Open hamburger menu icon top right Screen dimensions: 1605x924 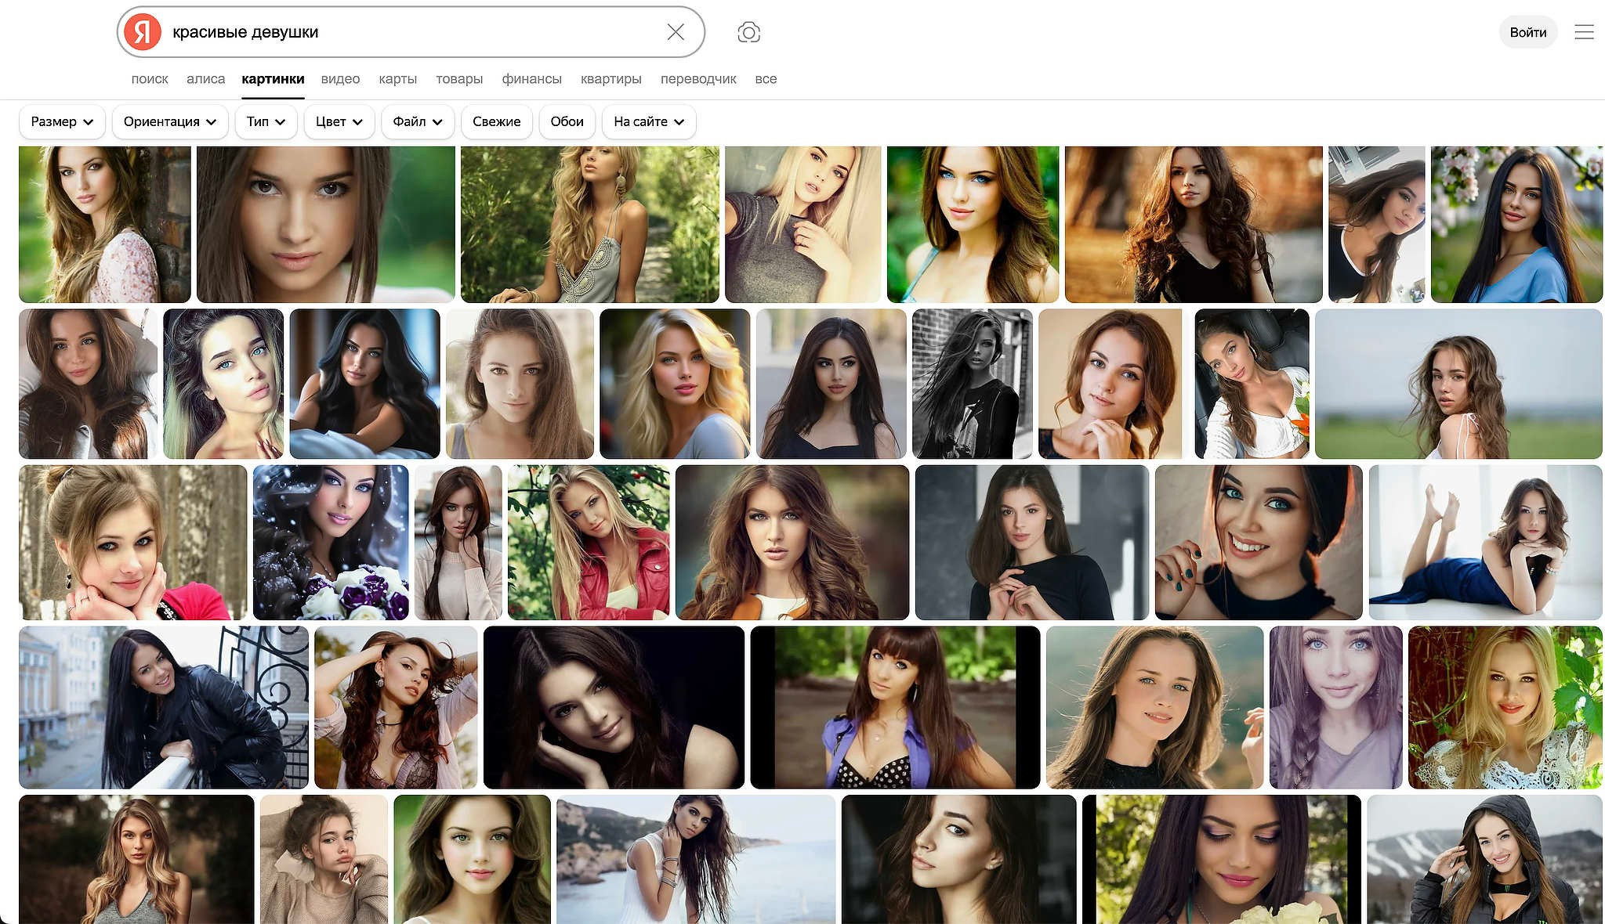tap(1584, 32)
